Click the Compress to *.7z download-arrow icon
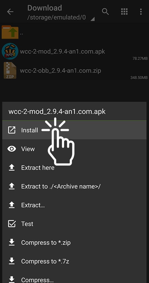Viewport: 149px width, 283px height. coord(12,261)
